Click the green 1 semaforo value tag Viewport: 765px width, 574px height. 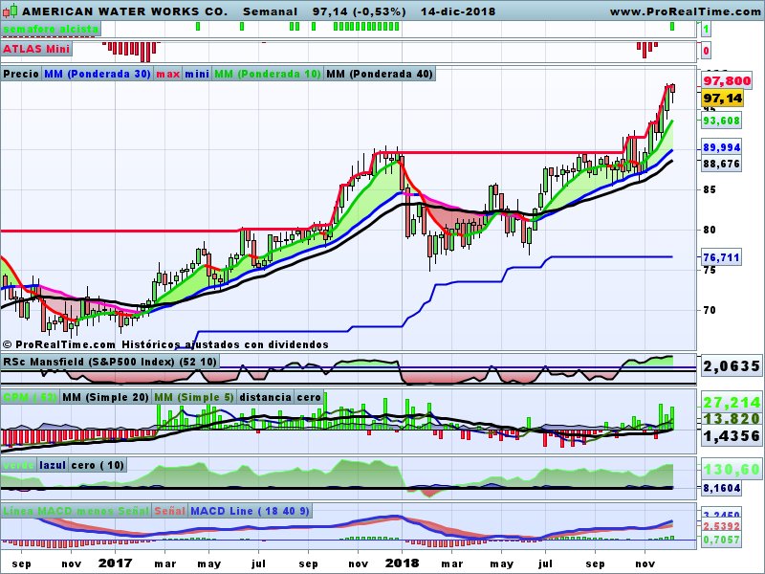706,30
